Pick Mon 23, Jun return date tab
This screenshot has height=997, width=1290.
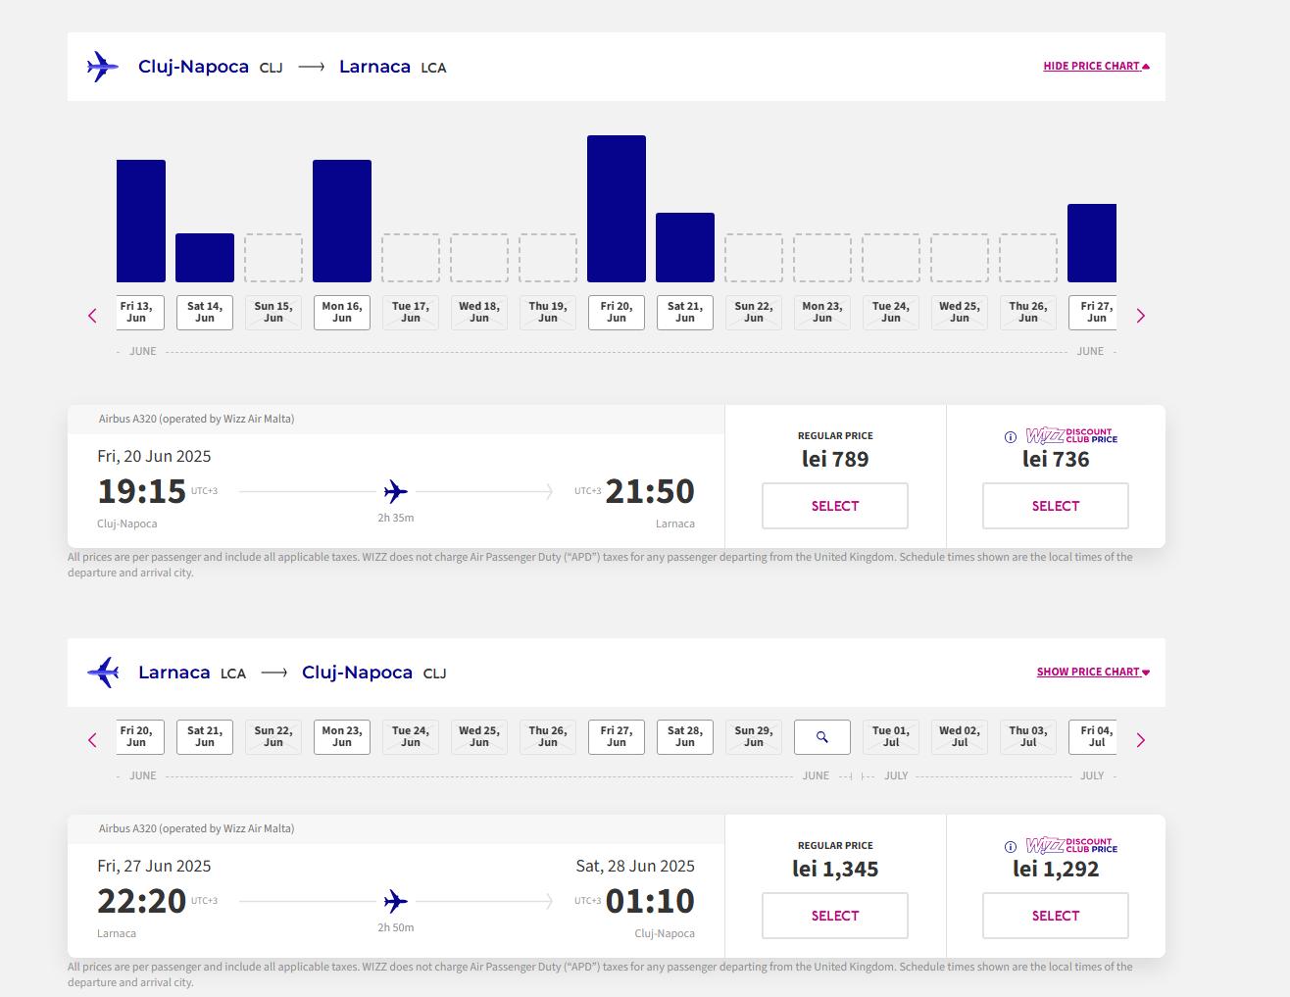(x=342, y=737)
